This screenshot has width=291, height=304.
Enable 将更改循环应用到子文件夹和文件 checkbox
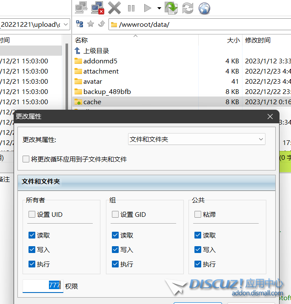[x=26, y=159]
